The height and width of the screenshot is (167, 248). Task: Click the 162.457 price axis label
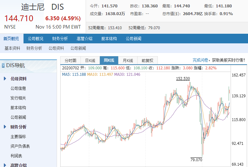click(239, 75)
